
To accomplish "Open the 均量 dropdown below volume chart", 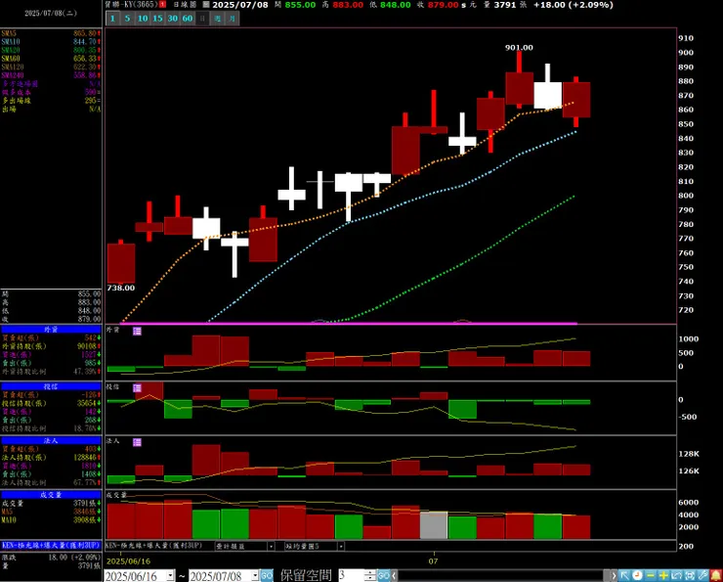I will click(x=341, y=547).
